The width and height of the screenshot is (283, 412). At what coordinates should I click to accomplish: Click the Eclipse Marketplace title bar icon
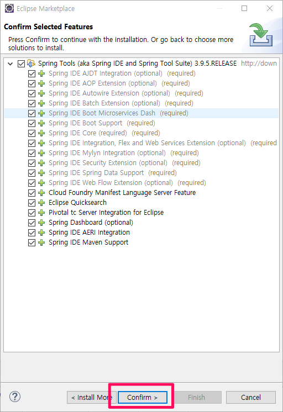[x=9, y=8]
